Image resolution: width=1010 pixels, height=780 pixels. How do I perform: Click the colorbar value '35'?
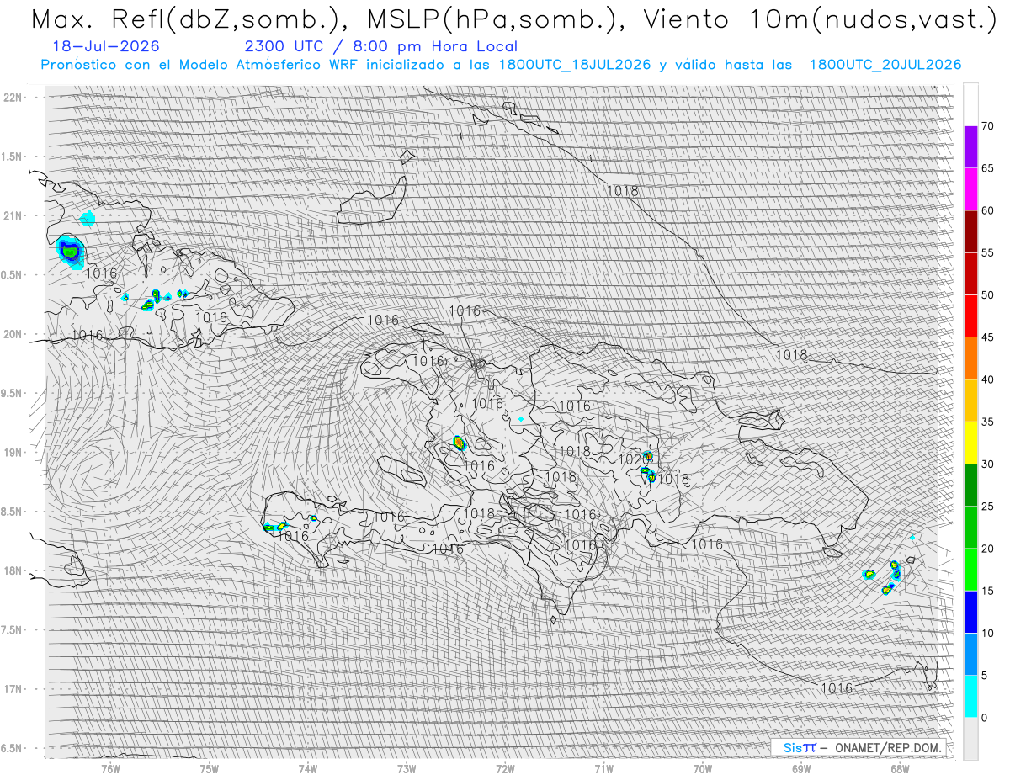[988, 422]
